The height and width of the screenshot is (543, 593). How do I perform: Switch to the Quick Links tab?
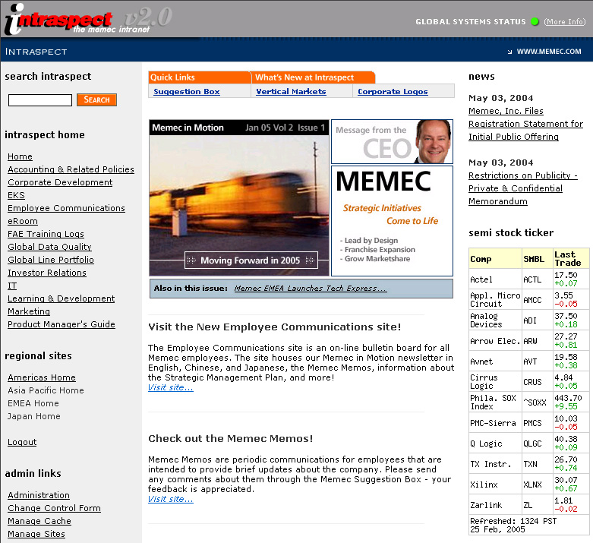click(x=172, y=77)
